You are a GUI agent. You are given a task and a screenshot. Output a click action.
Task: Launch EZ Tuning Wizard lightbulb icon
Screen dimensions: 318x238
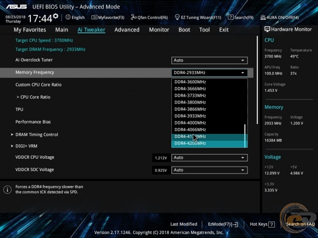tap(177, 17)
